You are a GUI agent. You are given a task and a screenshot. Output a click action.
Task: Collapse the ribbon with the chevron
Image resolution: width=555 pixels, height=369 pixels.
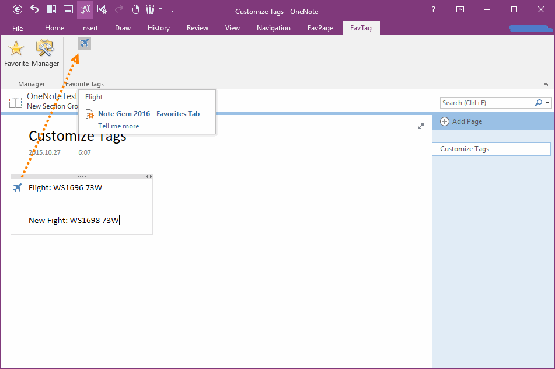point(546,84)
